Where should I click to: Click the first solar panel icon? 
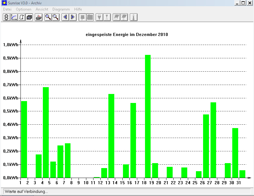(x=116, y=17)
